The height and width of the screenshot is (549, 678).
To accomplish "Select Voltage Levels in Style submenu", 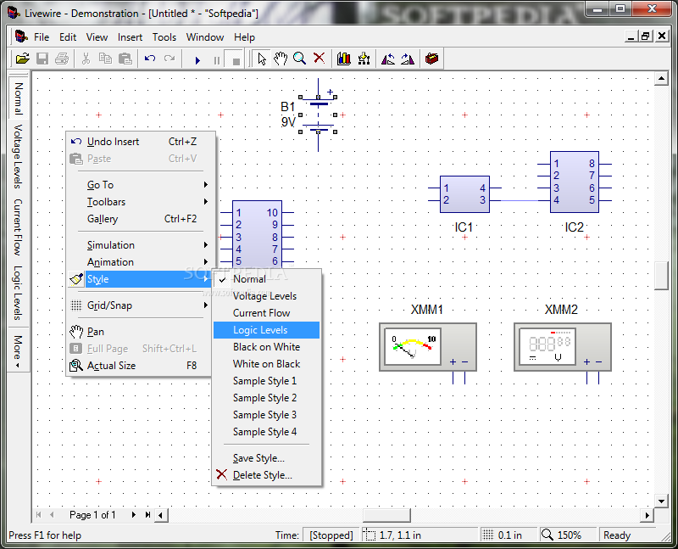I will [266, 296].
